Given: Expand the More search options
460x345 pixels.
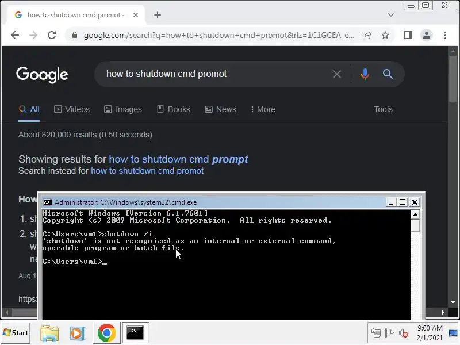Looking at the screenshot, I should 263,109.
